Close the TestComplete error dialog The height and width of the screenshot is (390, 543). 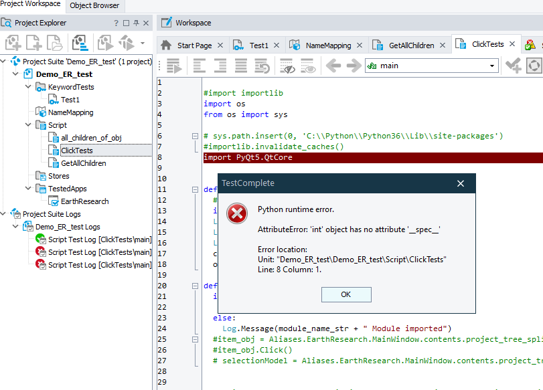tap(461, 183)
